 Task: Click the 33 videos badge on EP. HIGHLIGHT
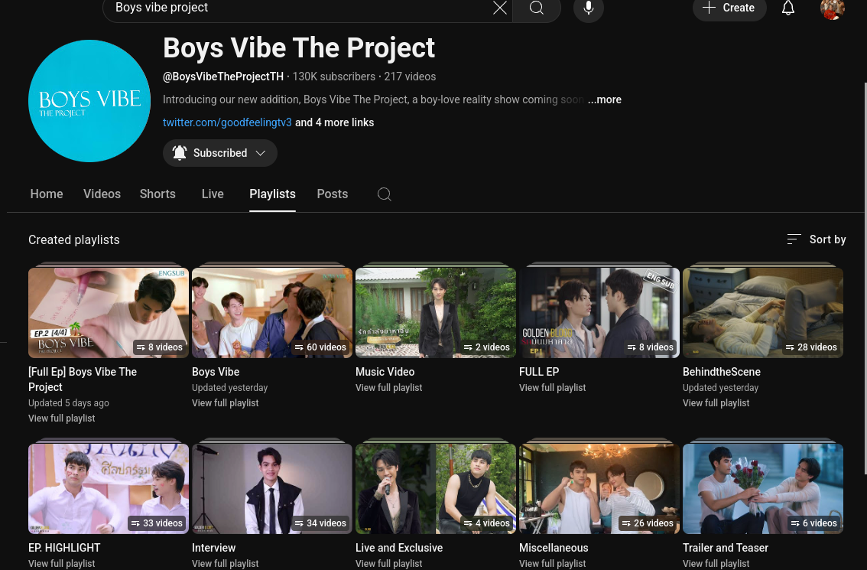(x=157, y=523)
